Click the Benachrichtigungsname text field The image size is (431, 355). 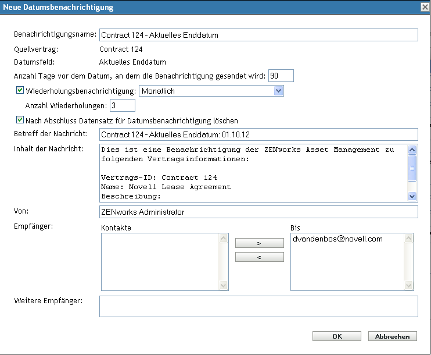tap(258, 35)
